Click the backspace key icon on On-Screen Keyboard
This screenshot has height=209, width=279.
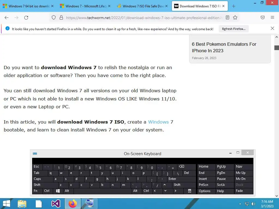(x=187, y=167)
